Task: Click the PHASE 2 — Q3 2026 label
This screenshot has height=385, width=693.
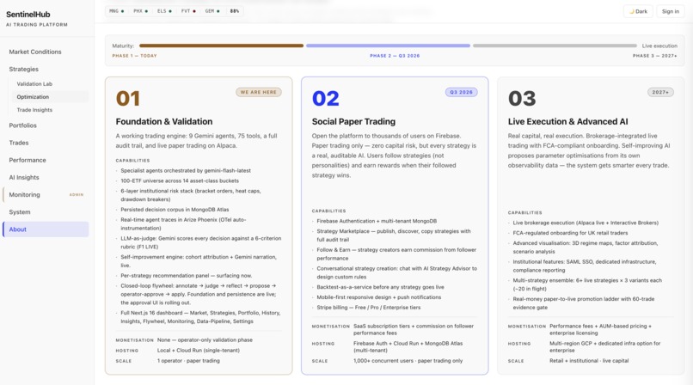Action: (x=395, y=56)
